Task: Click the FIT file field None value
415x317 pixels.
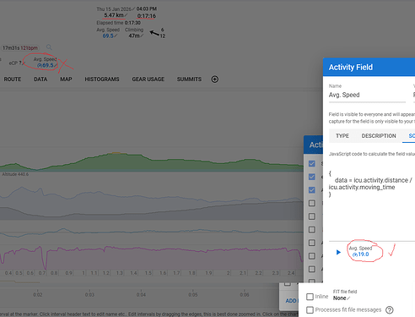Action: pyautogui.click(x=340, y=298)
